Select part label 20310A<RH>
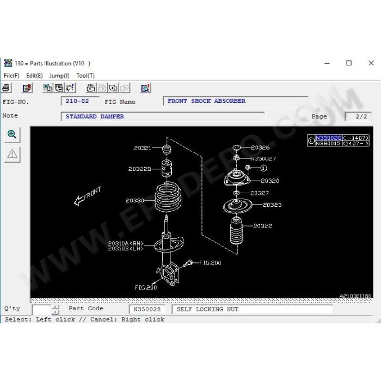Image resolution: width=381 pixels, height=381 pixels. tap(125, 243)
